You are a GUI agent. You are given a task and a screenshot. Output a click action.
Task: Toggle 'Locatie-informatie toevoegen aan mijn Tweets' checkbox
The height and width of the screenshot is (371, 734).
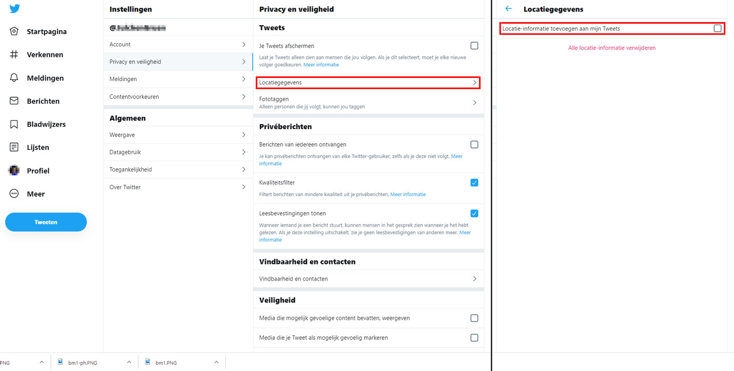click(x=717, y=29)
